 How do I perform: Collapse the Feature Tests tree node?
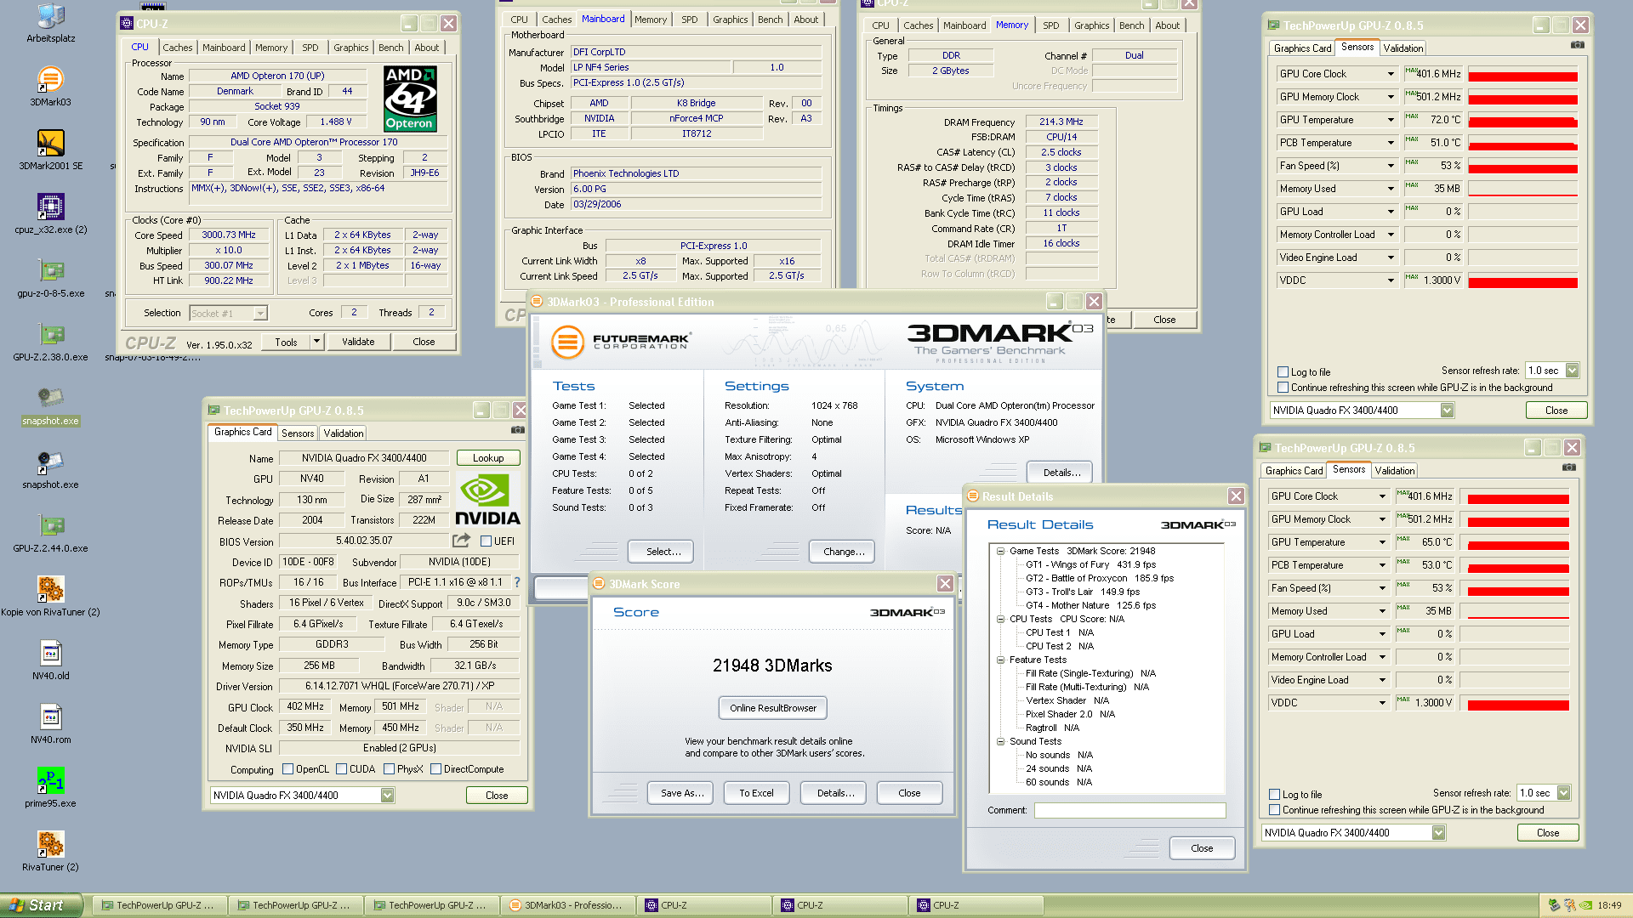pyautogui.click(x=1001, y=660)
